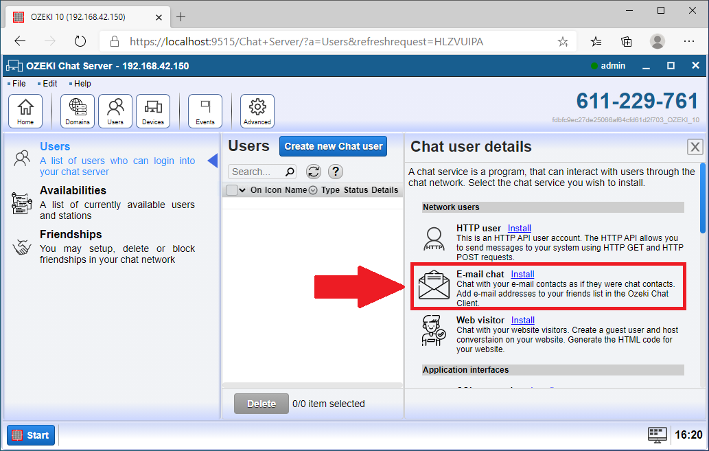Select the HTTP user icon

pyautogui.click(x=433, y=238)
